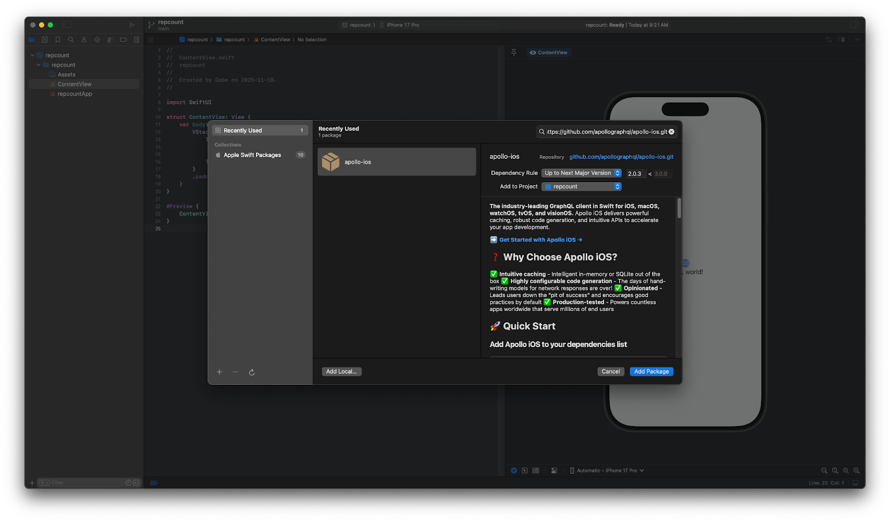The width and height of the screenshot is (890, 521).
Task: Open Get Started with Apollo iOS link
Action: [540, 240]
